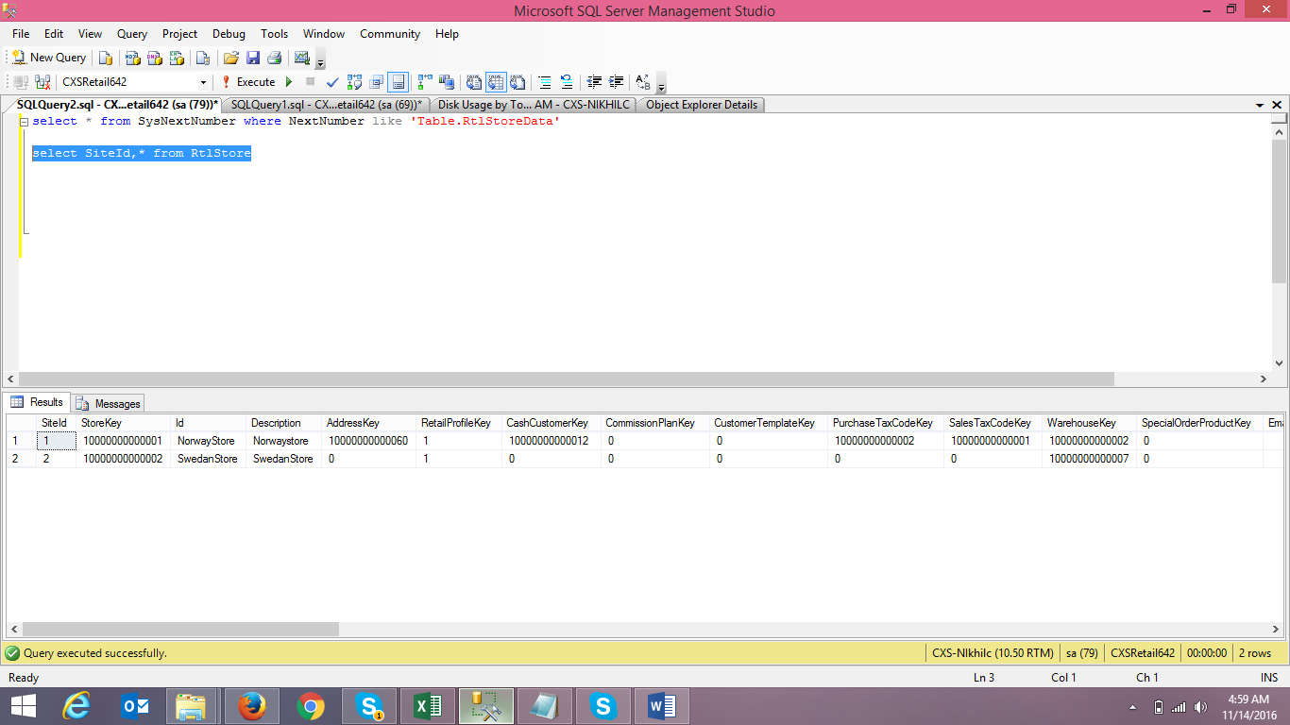Open the active files list dropdown arrow
1290x725 pixels.
(x=1260, y=105)
